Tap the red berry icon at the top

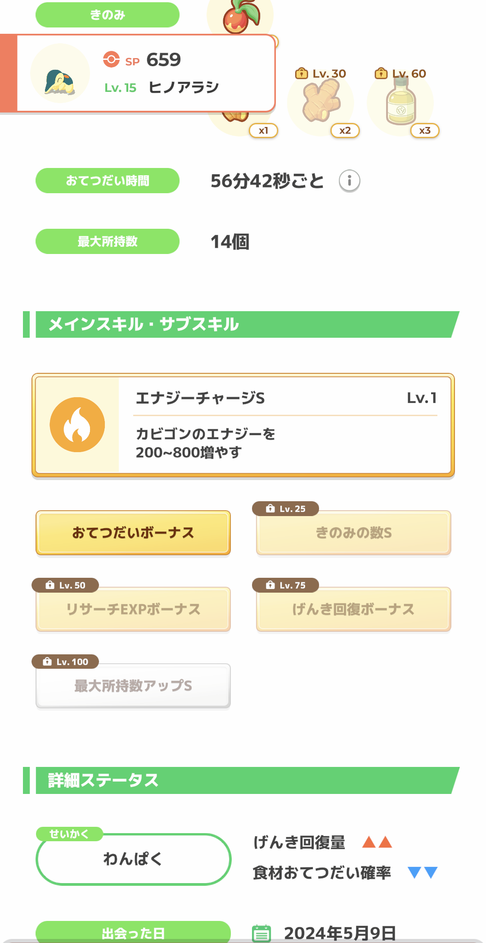[240, 16]
